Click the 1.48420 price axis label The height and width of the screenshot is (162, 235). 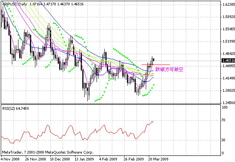(229, 53)
